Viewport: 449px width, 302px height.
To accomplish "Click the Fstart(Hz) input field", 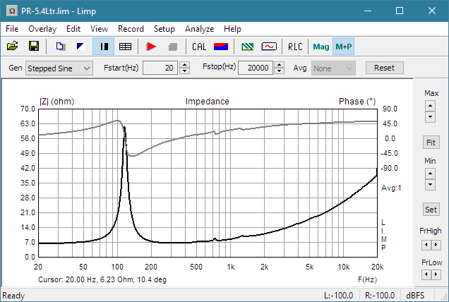I will tap(160, 68).
